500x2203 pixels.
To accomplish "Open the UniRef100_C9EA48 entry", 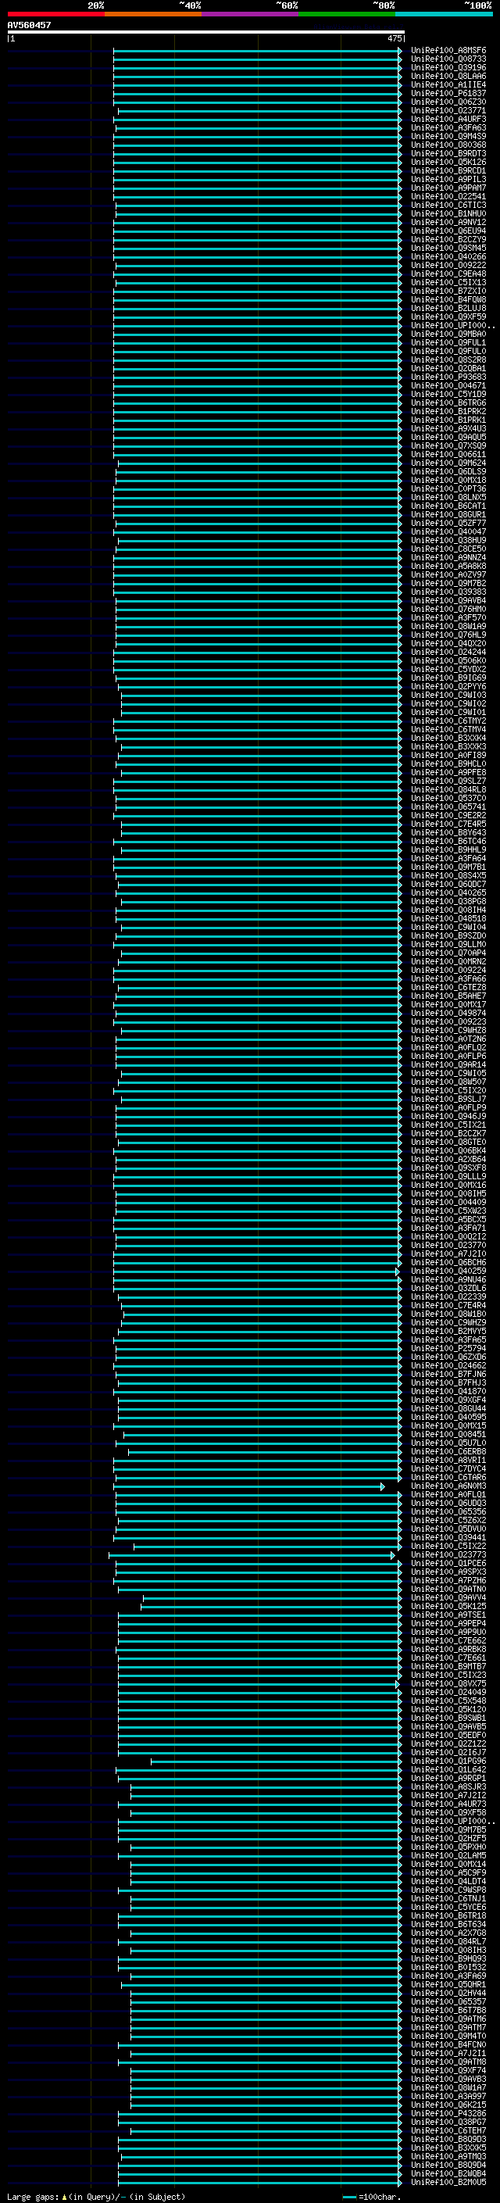I will tap(448, 274).
